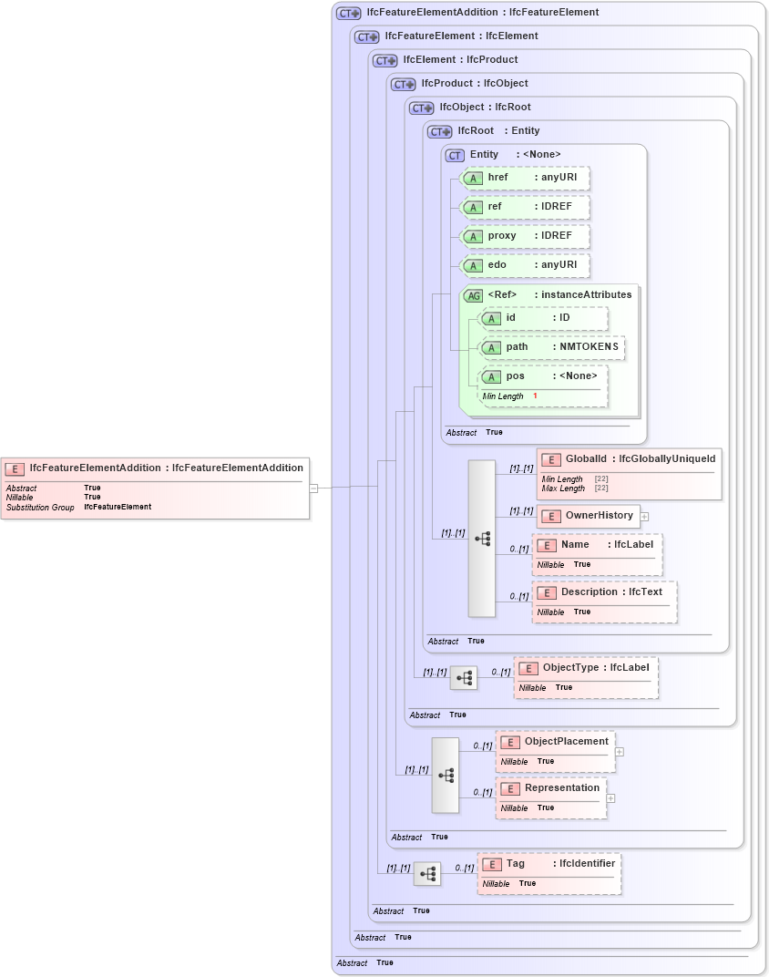Click the E icon of the Description element
This screenshot has height=977, width=769.
548,591
